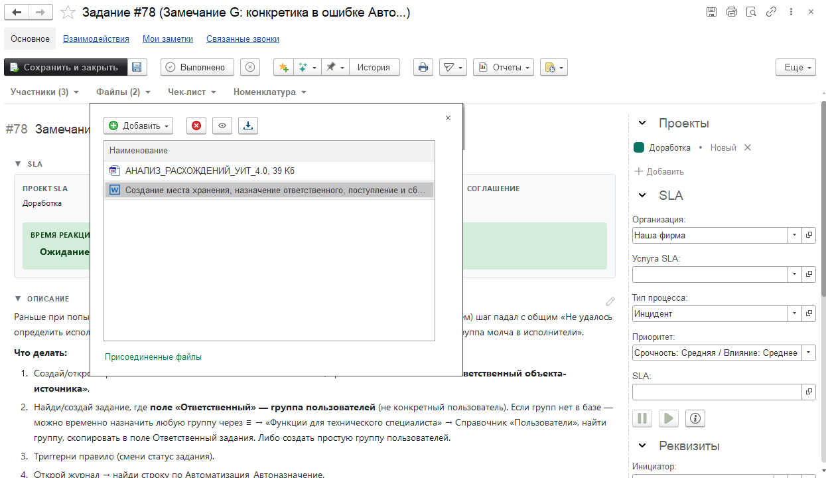The width and height of the screenshot is (826, 484).
Task: Show SLA info with the info button
Action: pyautogui.click(x=695, y=418)
